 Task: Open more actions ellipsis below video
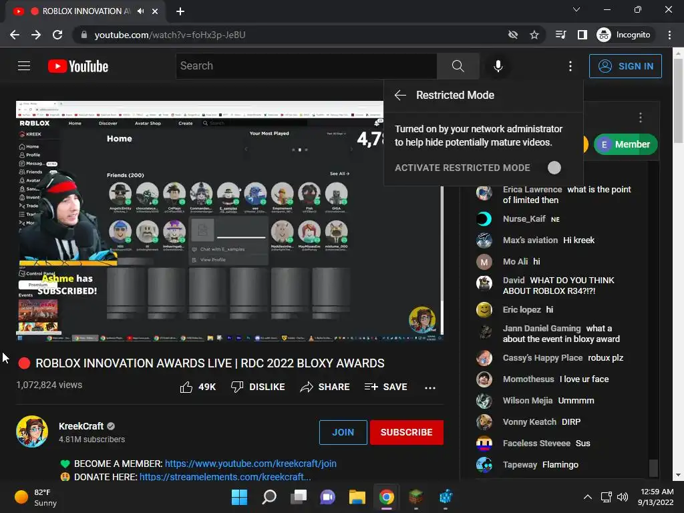click(x=430, y=388)
